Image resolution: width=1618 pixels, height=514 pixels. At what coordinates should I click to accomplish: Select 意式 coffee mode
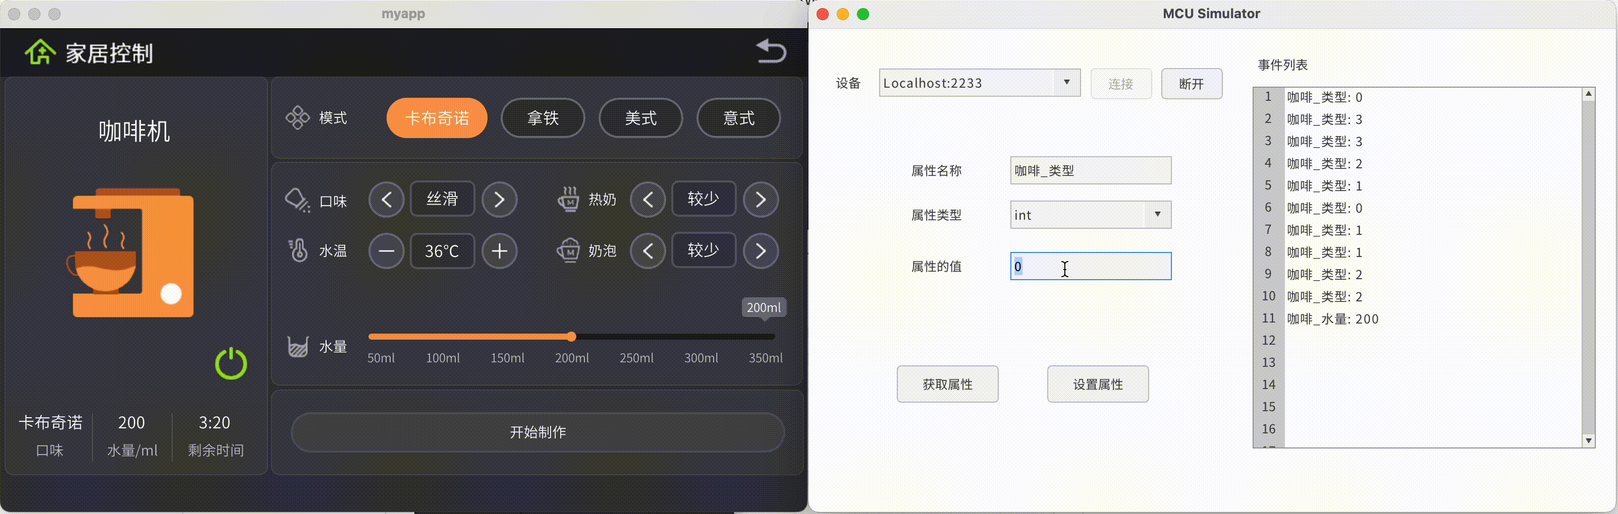(x=739, y=118)
